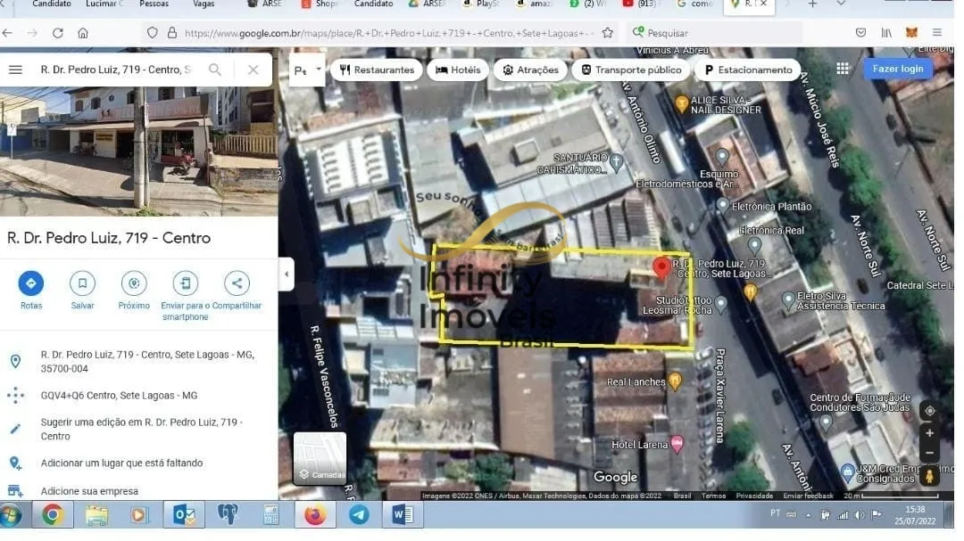Select the Restaurantes filter chip
The height and width of the screenshot is (541, 964).
[377, 70]
